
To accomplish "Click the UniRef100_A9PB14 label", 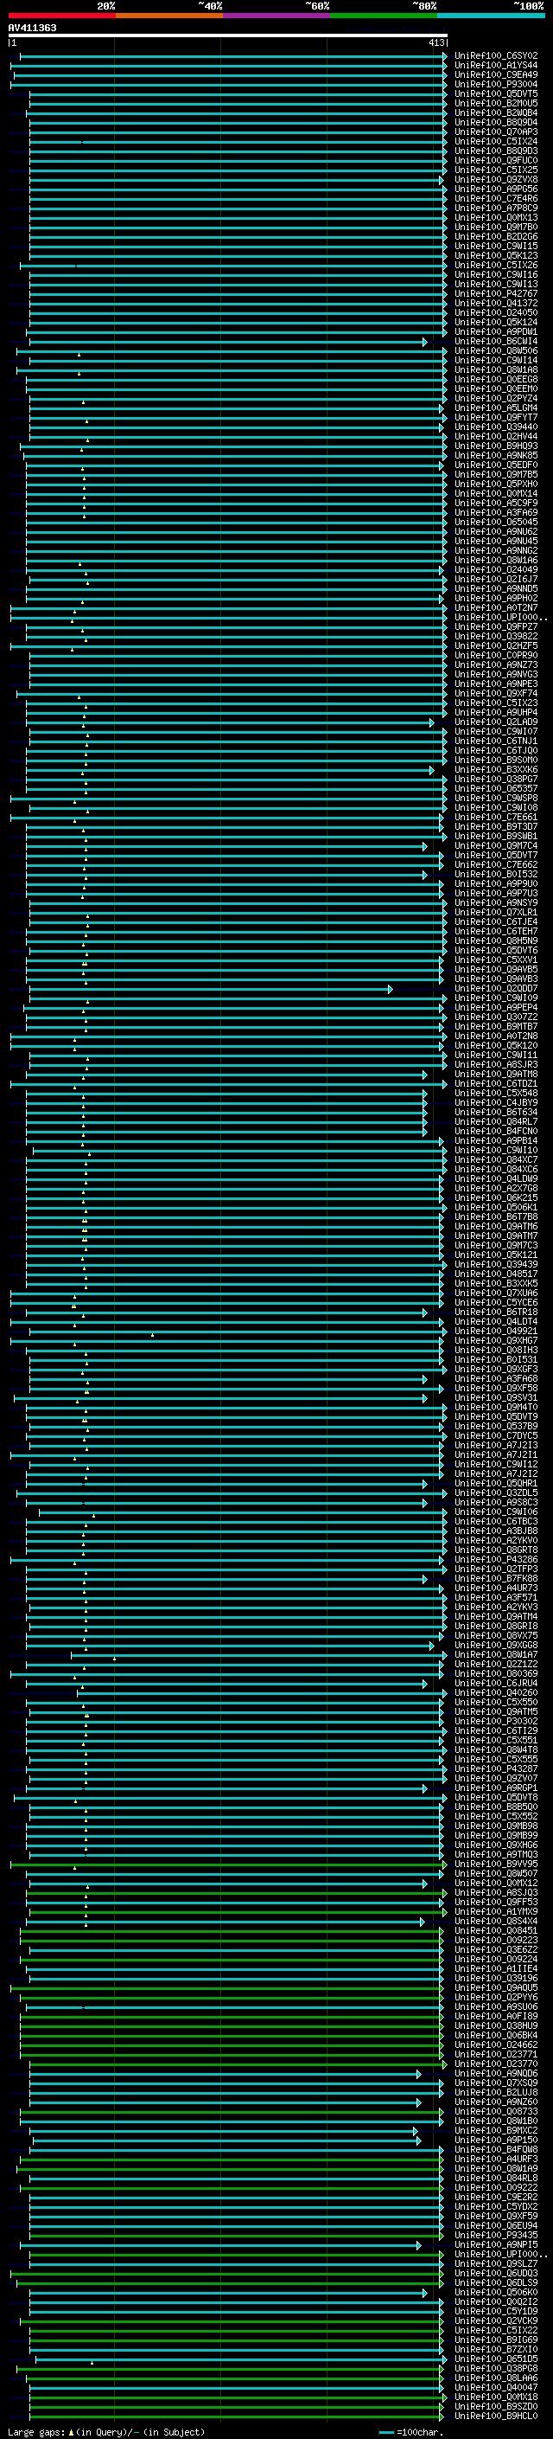I will 496,1141.
